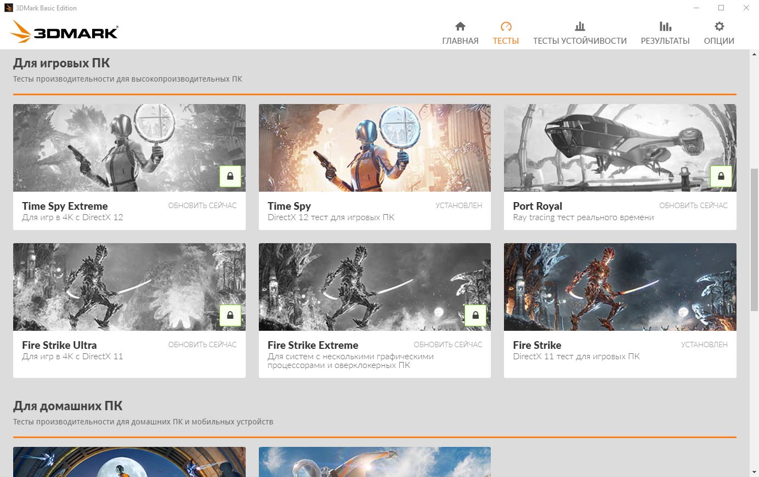Click ОБНОВИТЬ СЕЙЧАС for Fire Strike Extreme

(x=448, y=344)
